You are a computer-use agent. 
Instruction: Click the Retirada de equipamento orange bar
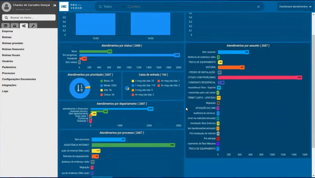point(95,156)
